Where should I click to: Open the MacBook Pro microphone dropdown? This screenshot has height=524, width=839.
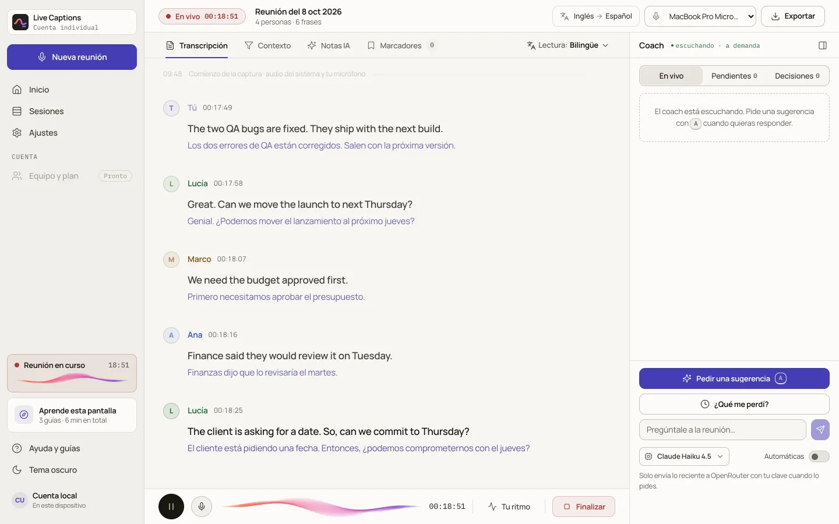[x=700, y=16]
